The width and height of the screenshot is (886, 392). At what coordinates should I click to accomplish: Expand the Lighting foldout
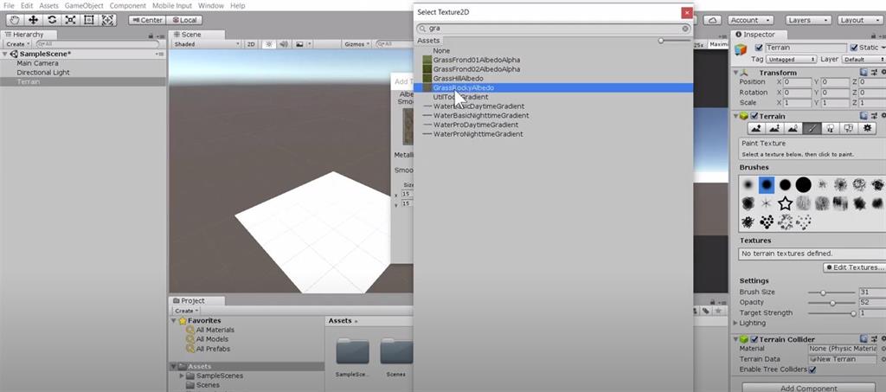click(x=735, y=323)
